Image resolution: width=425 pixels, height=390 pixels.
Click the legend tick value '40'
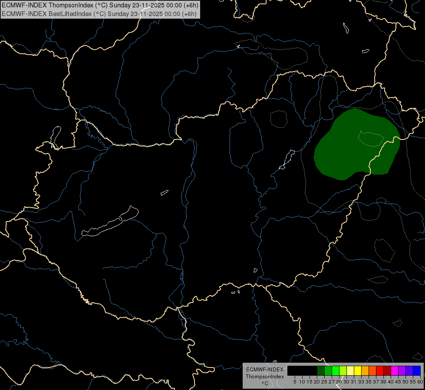(x=391, y=382)
